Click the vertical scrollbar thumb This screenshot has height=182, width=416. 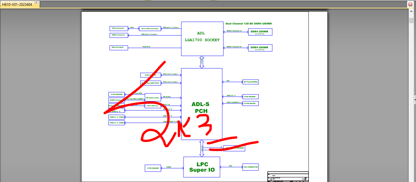click(411, 20)
